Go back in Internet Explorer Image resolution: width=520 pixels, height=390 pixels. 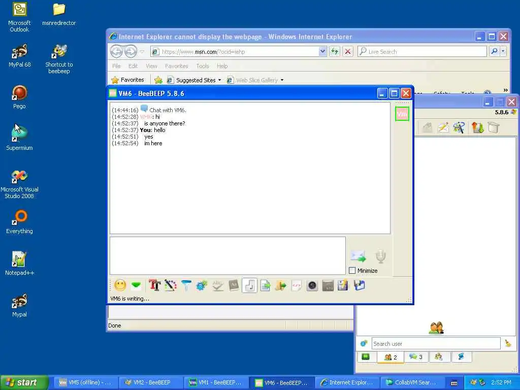pyautogui.click(x=117, y=51)
